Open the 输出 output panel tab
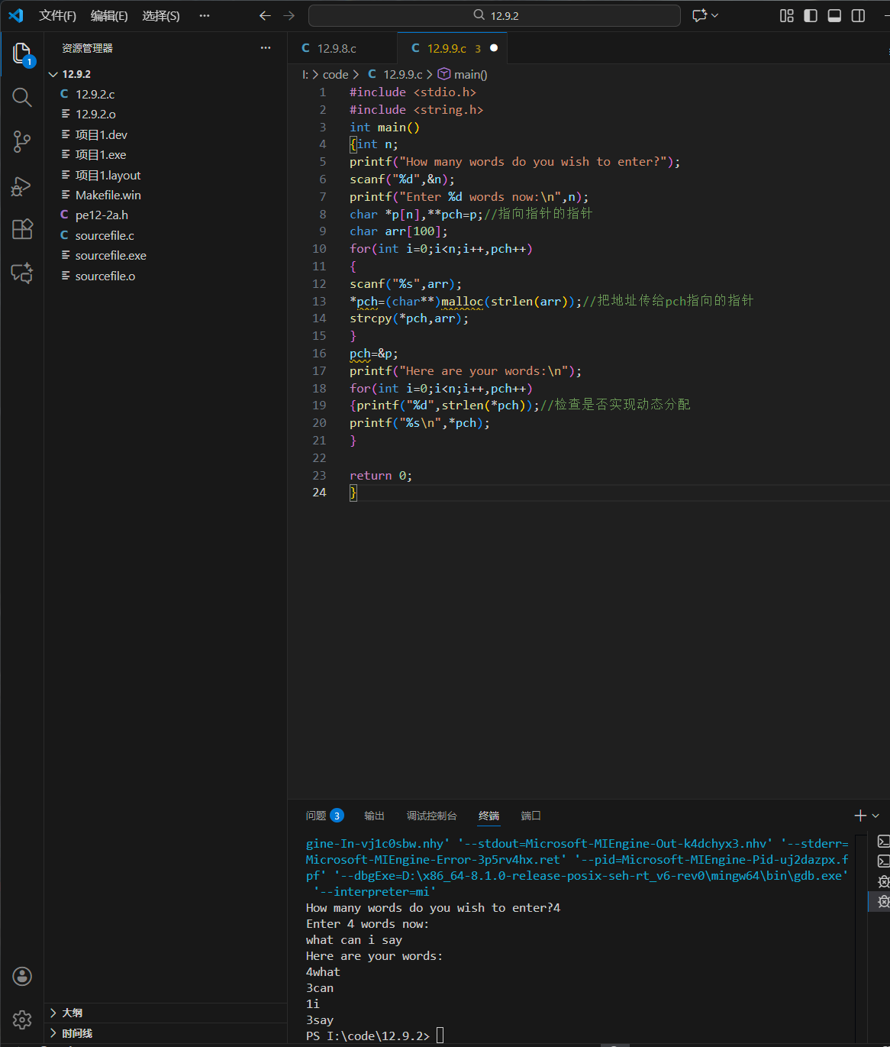The width and height of the screenshot is (890, 1047). tap(374, 816)
